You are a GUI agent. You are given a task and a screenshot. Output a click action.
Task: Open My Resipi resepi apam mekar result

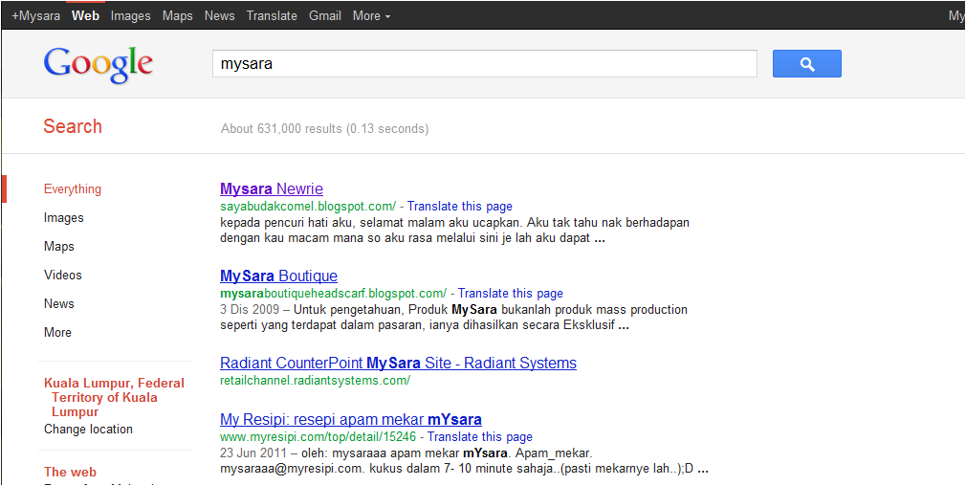(351, 419)
